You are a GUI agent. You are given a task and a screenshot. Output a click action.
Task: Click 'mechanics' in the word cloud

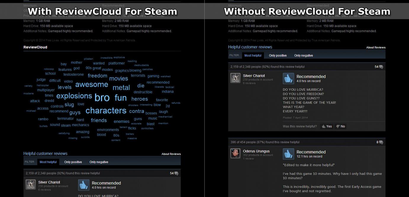pyautogui.click(x=80, y=125)
